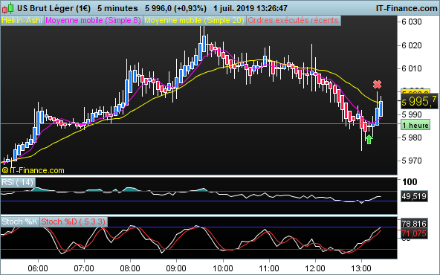Click the Stoch %D value 71,075
Viewport: 440px width, 275px height.
tap(414, 233)
